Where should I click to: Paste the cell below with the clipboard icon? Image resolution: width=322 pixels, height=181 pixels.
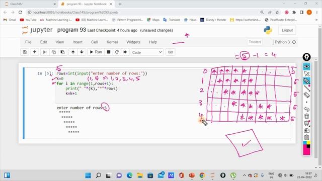[62, 52]
